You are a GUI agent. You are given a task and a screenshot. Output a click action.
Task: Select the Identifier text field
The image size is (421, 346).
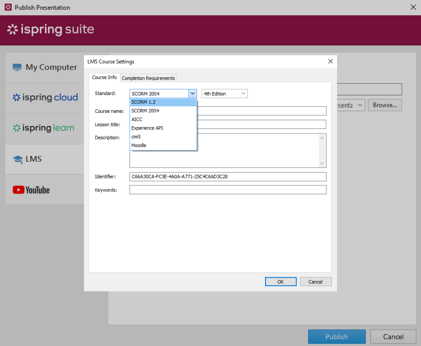pyautogui.click(x=228, y=177)
